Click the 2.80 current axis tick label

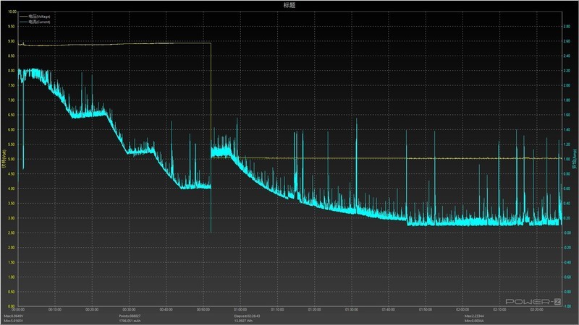click(567, 27)
